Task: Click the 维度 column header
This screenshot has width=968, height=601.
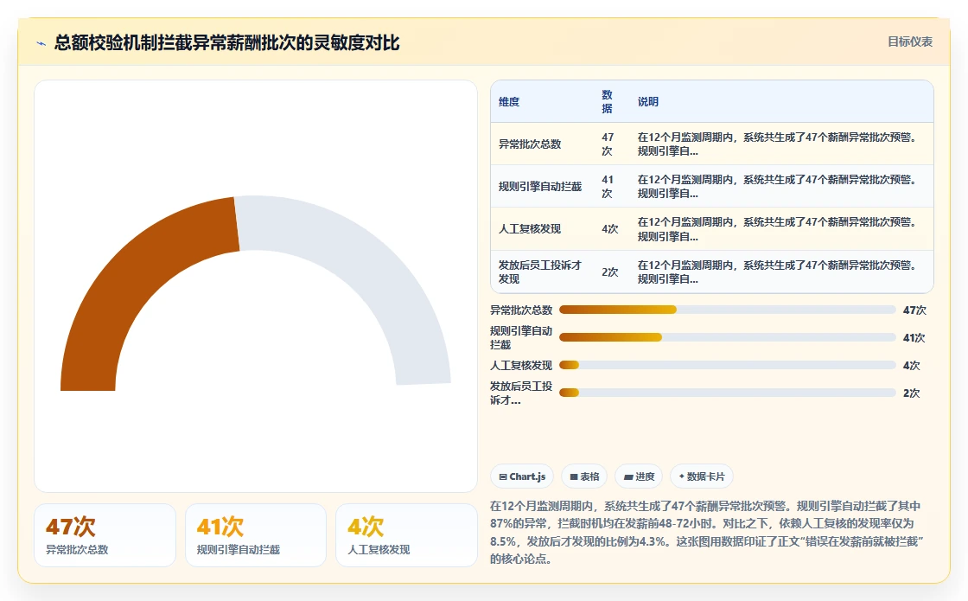Action: (x=509, y=102)
